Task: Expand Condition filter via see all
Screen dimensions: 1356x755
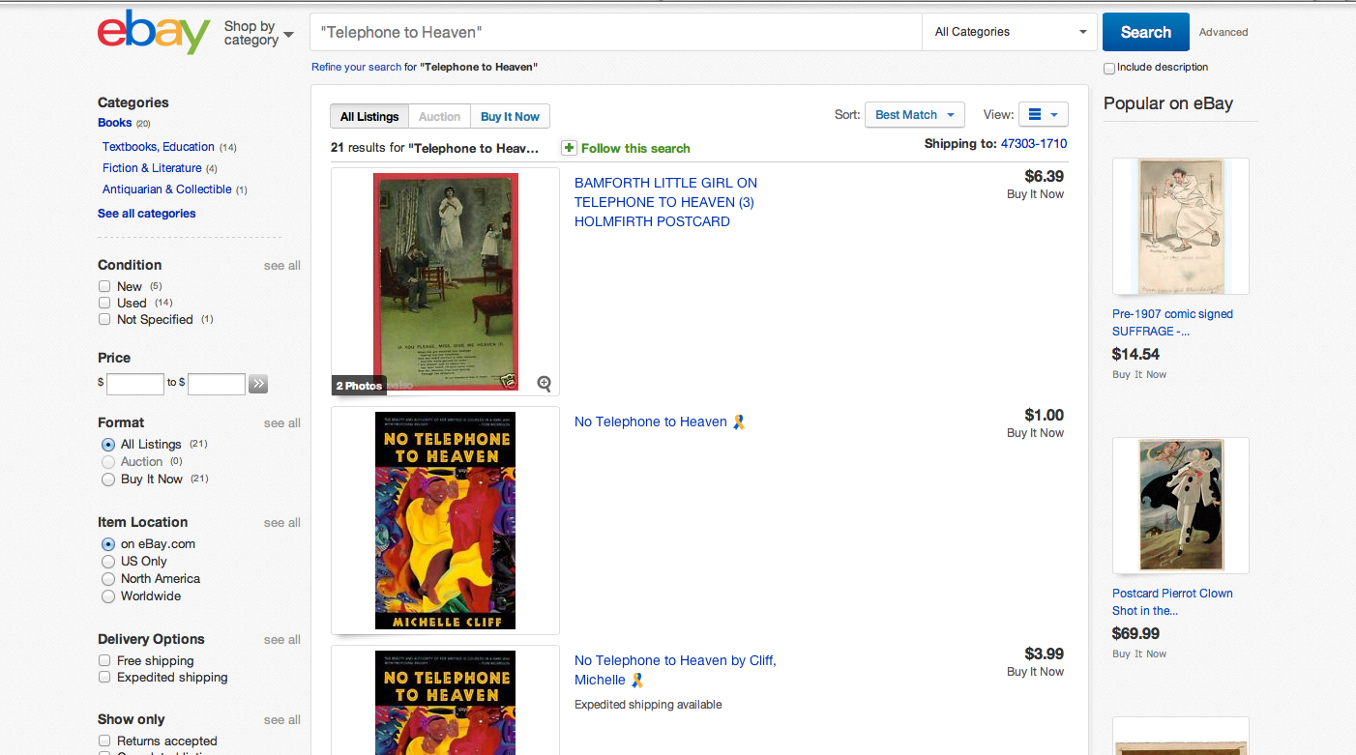Action: pos(282,266)
